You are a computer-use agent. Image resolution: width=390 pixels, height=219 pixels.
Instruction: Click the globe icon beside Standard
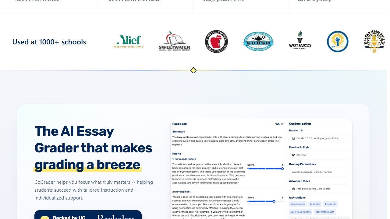[293, 155]
